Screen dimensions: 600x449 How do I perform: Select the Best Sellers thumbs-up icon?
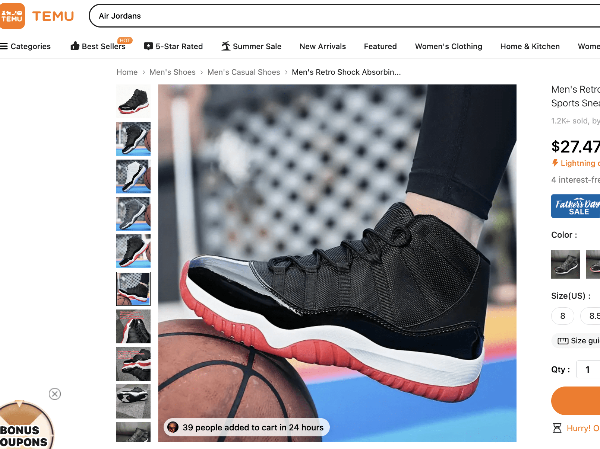pos(75,45)
